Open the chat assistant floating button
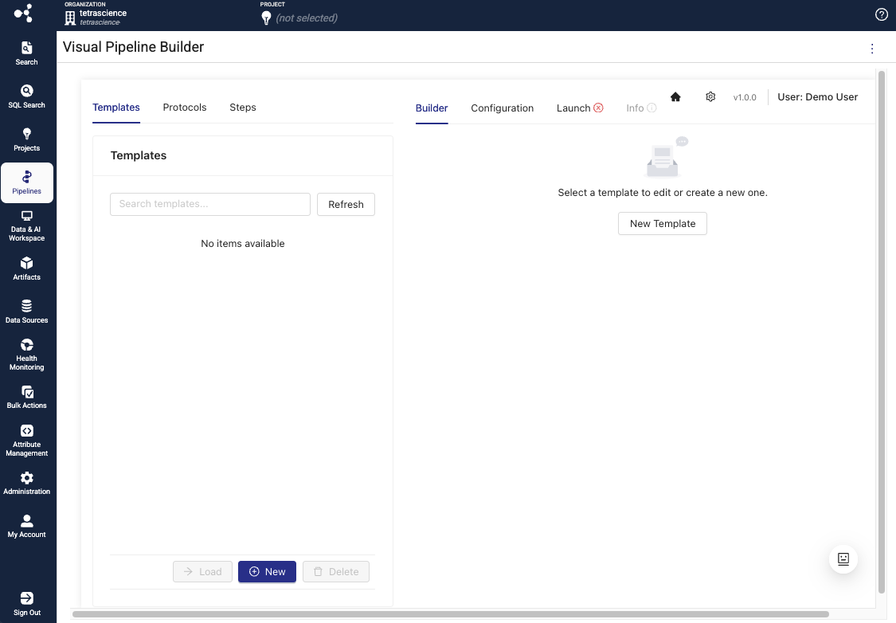This screenshot has height=623, width=896. coord(843,559)
